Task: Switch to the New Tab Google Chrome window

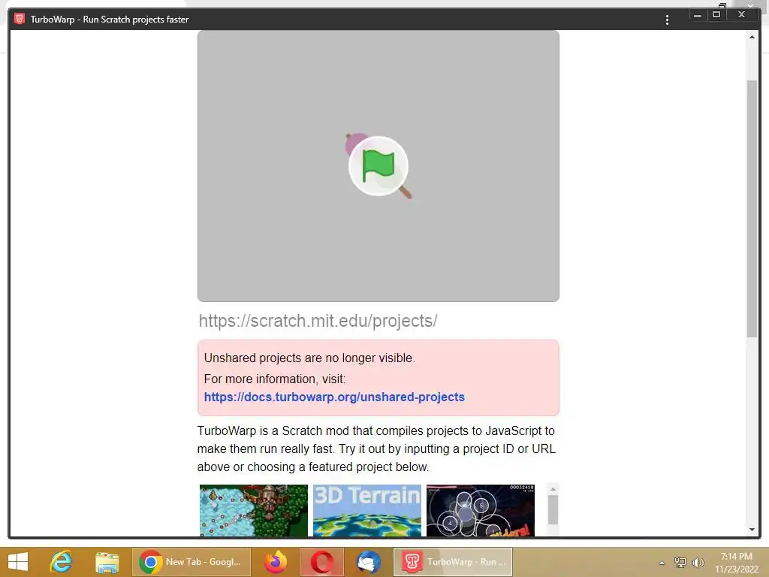Action: (191, 562)
